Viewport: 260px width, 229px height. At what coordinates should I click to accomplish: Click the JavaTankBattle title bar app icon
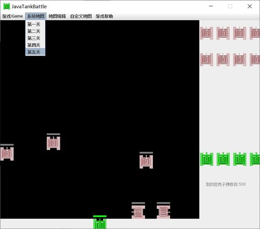coord(7,6)
